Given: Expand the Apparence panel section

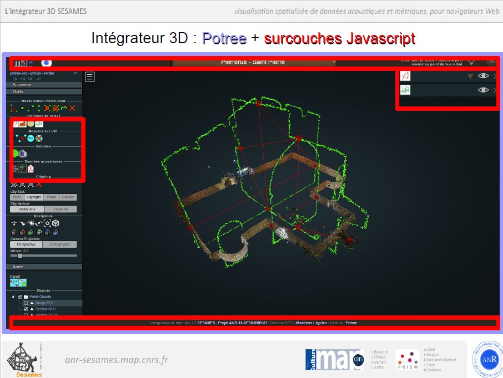Looking at the screenshot, I should 44,85.
